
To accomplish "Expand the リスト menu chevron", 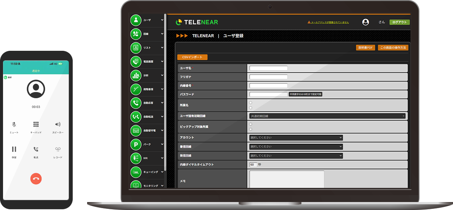I will [162, 48].
